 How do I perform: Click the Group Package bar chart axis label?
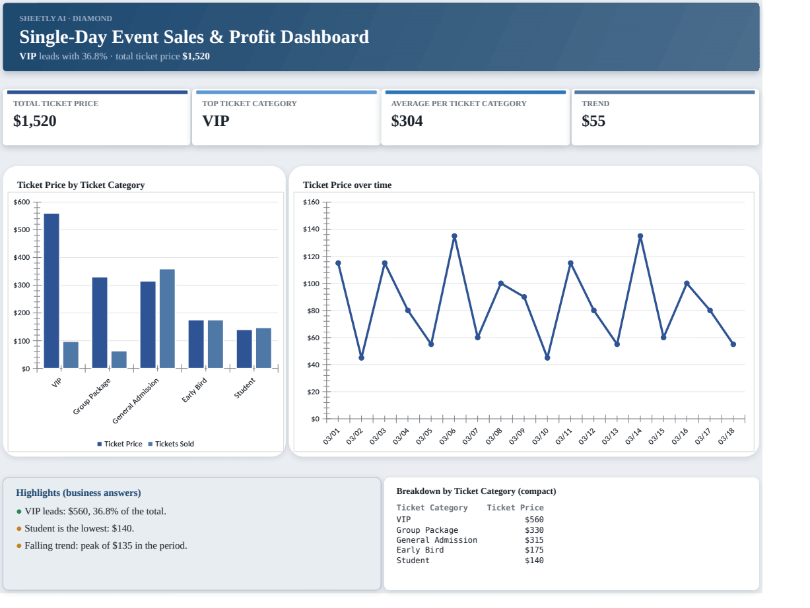[92, 397]
